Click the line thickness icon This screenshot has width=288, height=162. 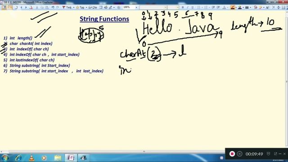247,7
